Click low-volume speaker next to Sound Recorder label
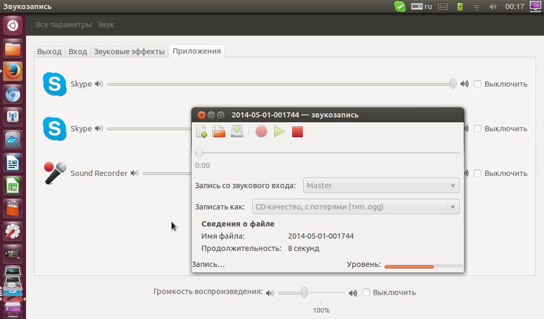The width and height of the screenshot is (544, 319). [134, 173]
